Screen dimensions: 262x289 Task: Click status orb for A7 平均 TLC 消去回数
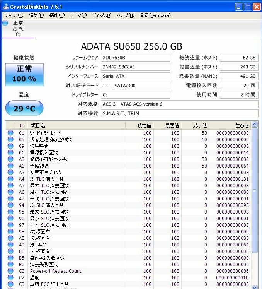(x=10, y=198)
